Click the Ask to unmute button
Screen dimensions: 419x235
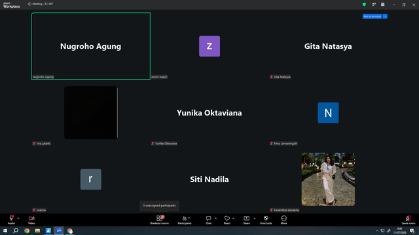[372, 16]
